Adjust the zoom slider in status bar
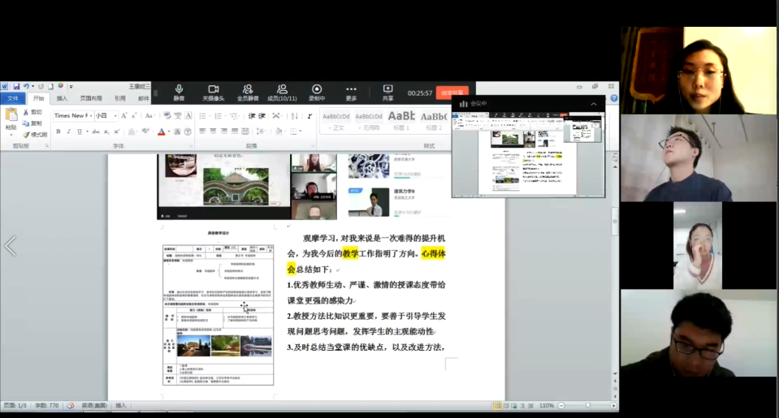The width and height of the screenshot is (779, 418). click(588, 405)
